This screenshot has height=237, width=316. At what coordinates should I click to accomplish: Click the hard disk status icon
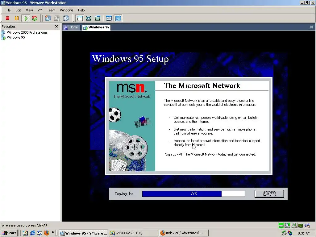pyautogui.click(x=281, y=226)
